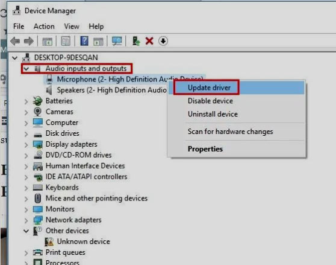
Task: Click the Properties sheet toolbar icon
Action: 66,41
